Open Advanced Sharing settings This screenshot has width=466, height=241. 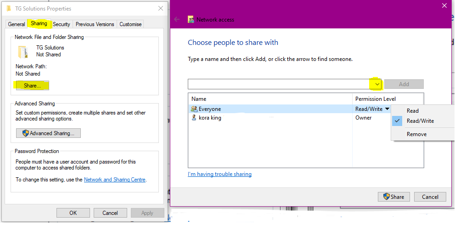tap(49, 133)
